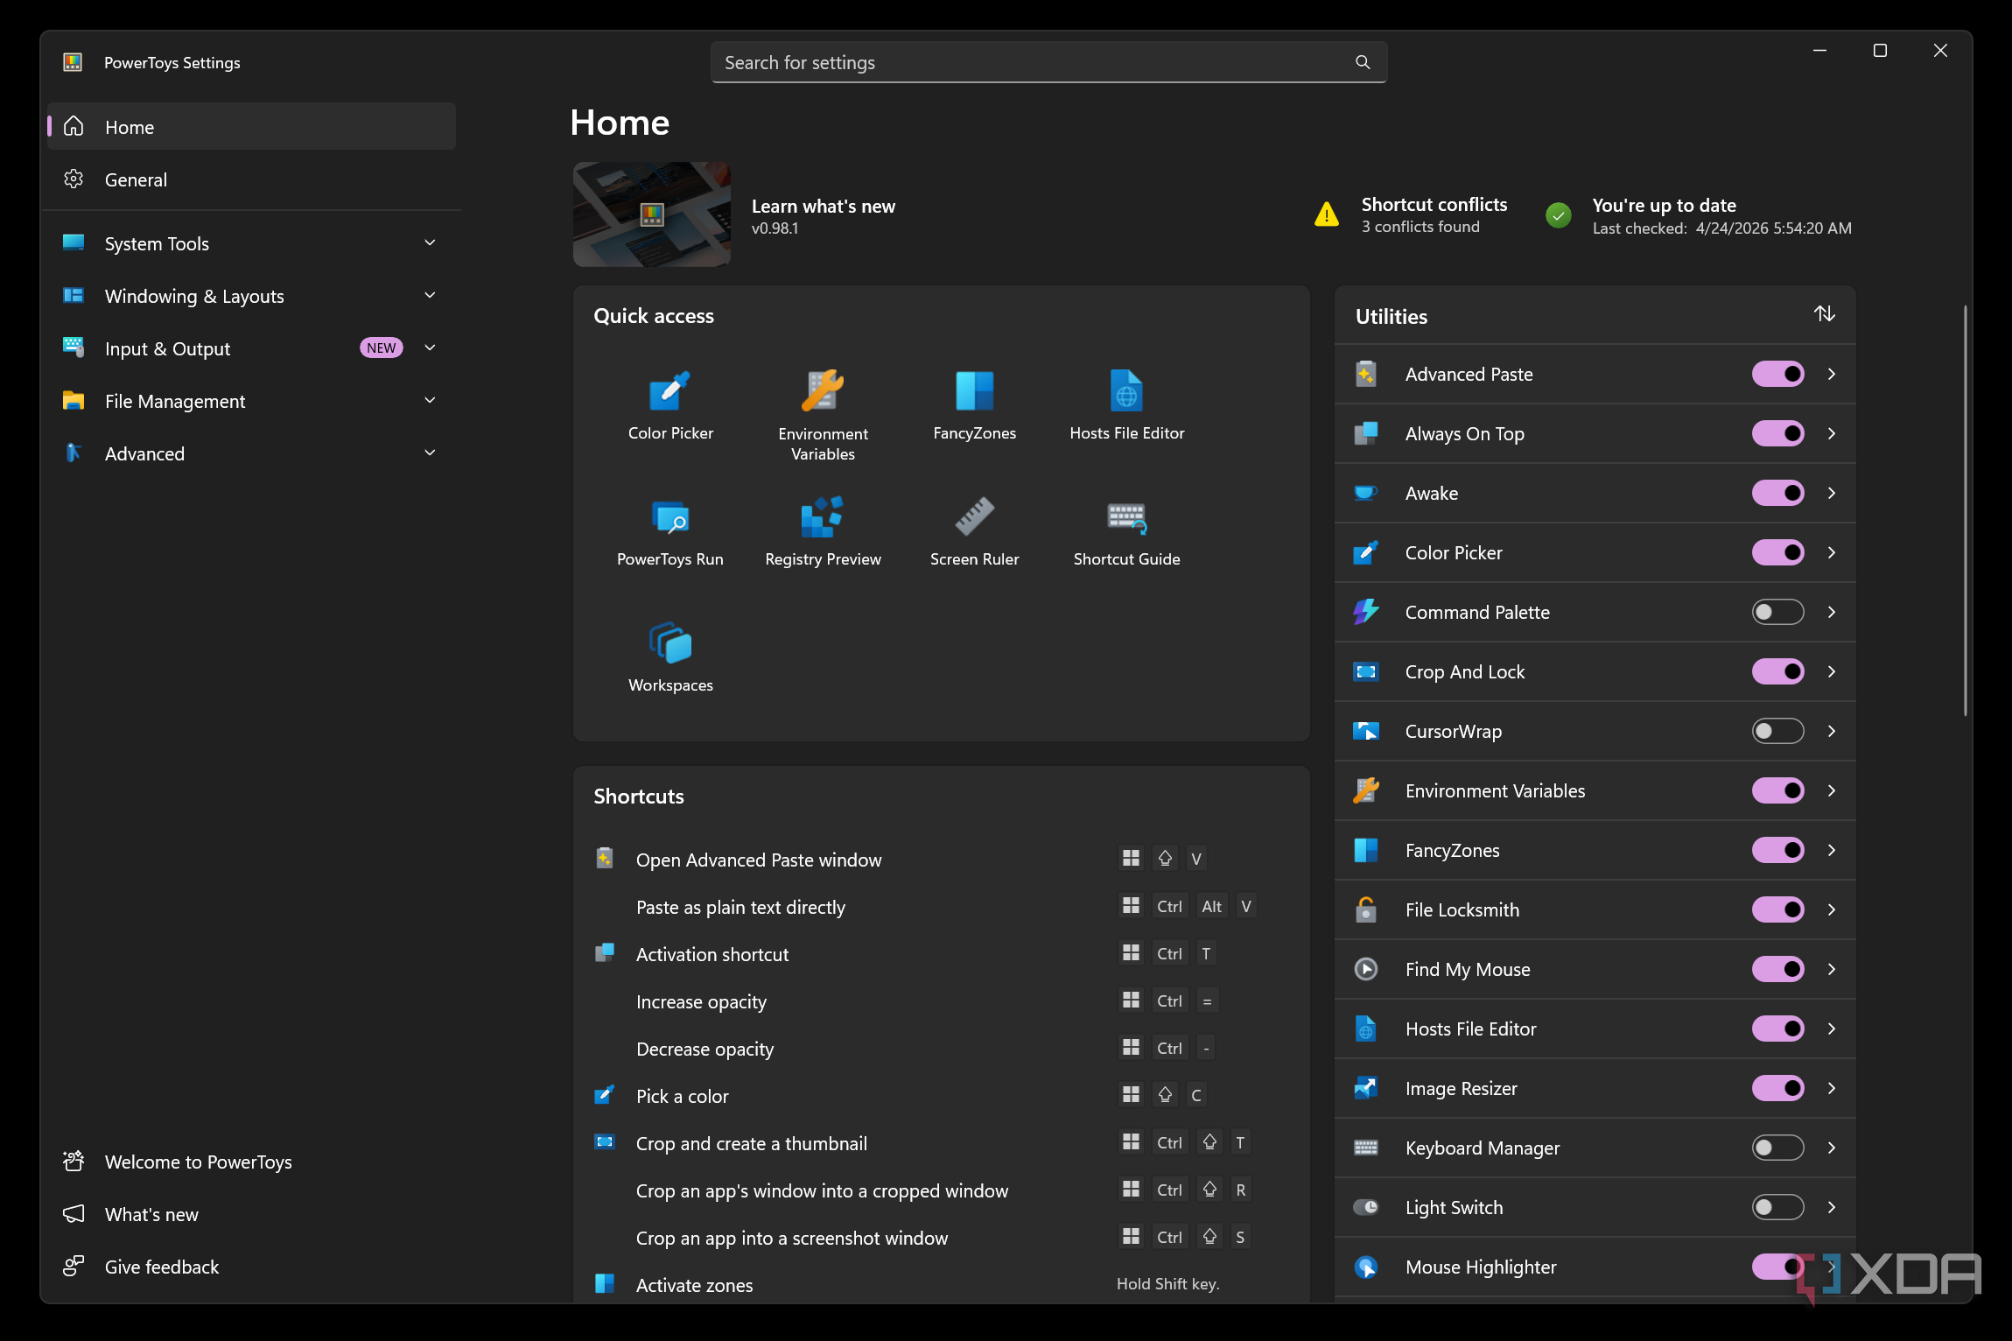2012x1341 pixels.
Task: Disable the Advanced Paste toggle
Action: click(x=1777, y=374)
